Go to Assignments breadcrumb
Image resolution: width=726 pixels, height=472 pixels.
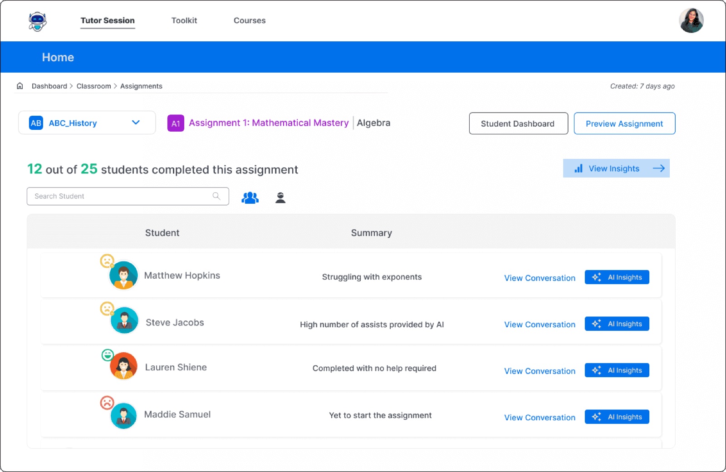click(141, 86)
